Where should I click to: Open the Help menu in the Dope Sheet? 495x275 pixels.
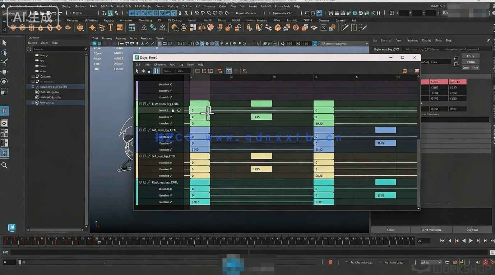(x=200, y=65)
